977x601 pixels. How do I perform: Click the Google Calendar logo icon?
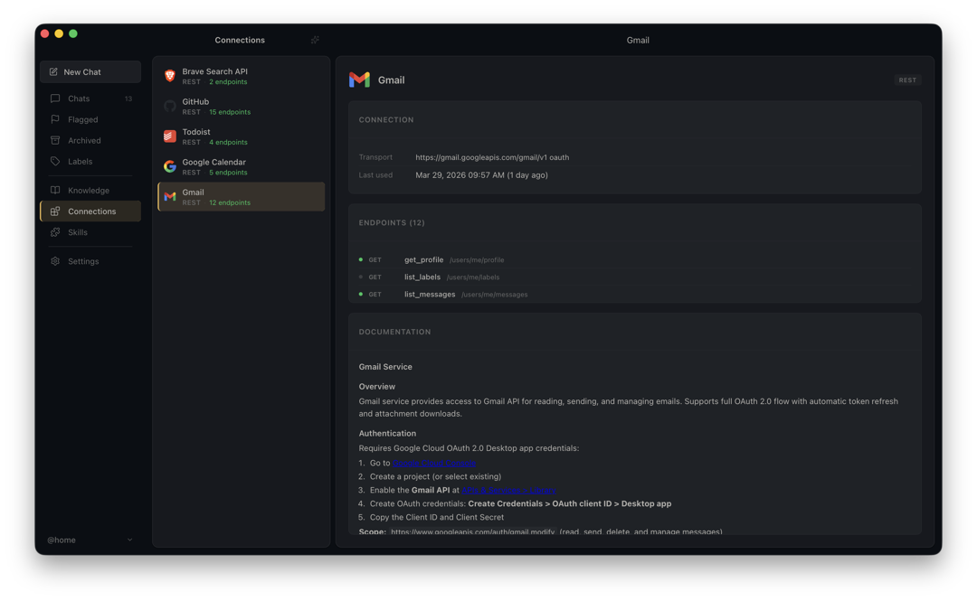click(170, 166)
